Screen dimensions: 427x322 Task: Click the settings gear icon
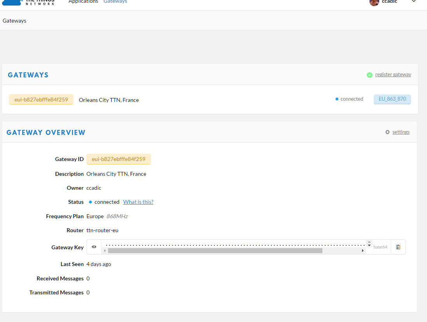(387, 132)
